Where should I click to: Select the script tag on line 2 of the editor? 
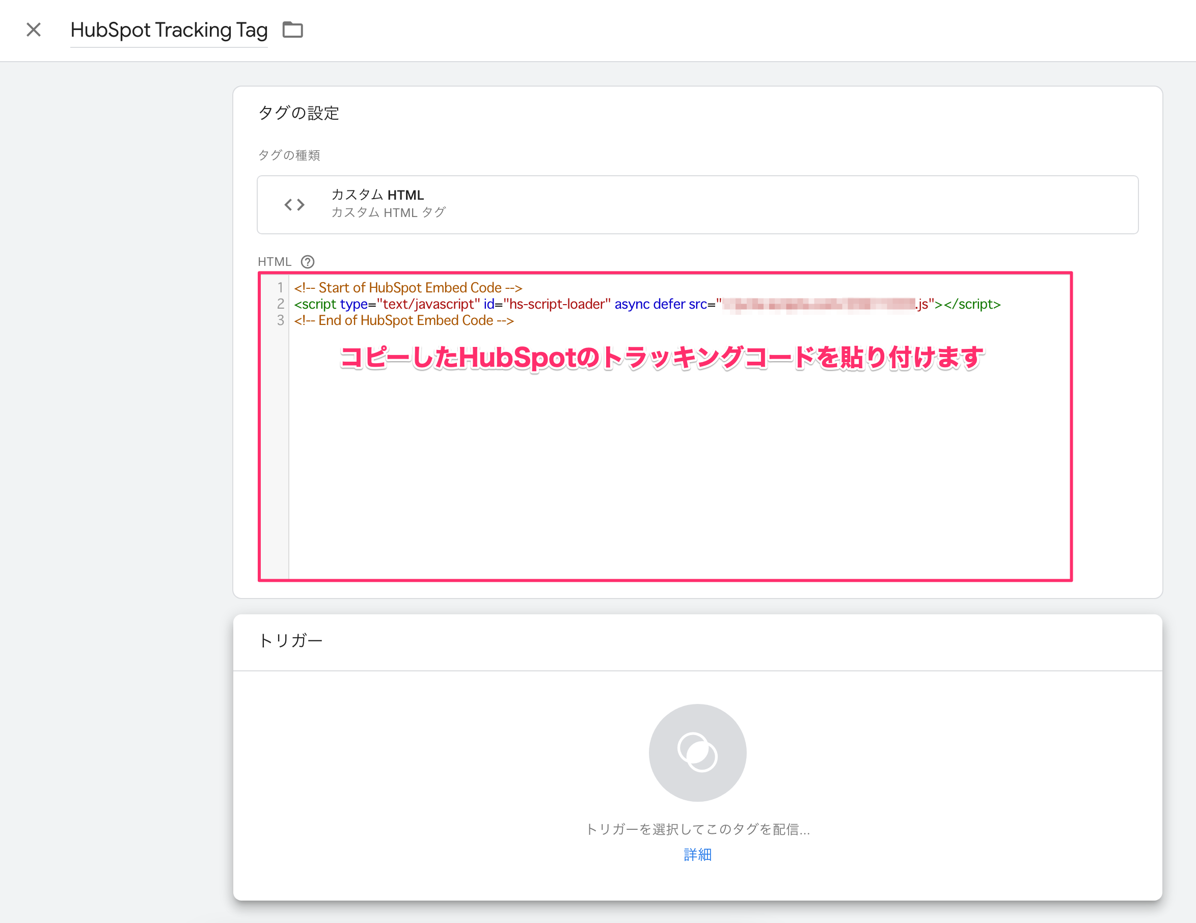tap(647, 304)
